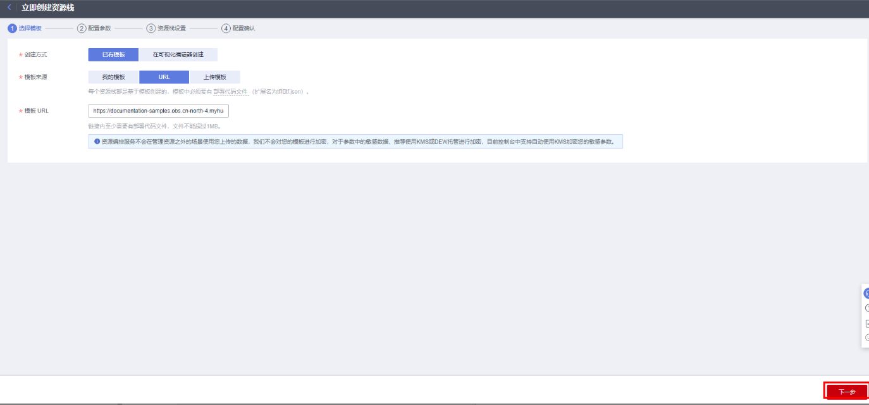Open the customer service headset icon
The image size is (869, 405).
[866, 293]
